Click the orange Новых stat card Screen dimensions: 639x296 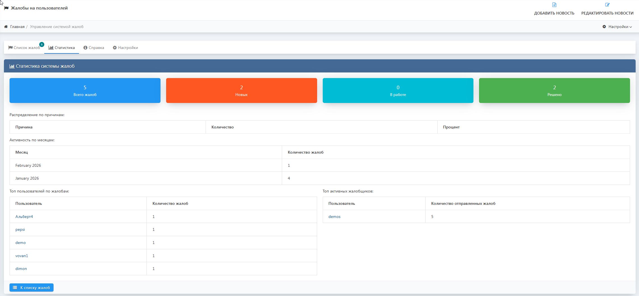(x=241, y=90)
